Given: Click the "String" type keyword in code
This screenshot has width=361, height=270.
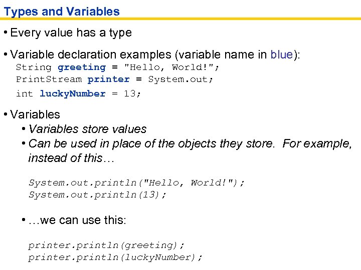Looking at the screenshot, I should (x=34, y=67).
